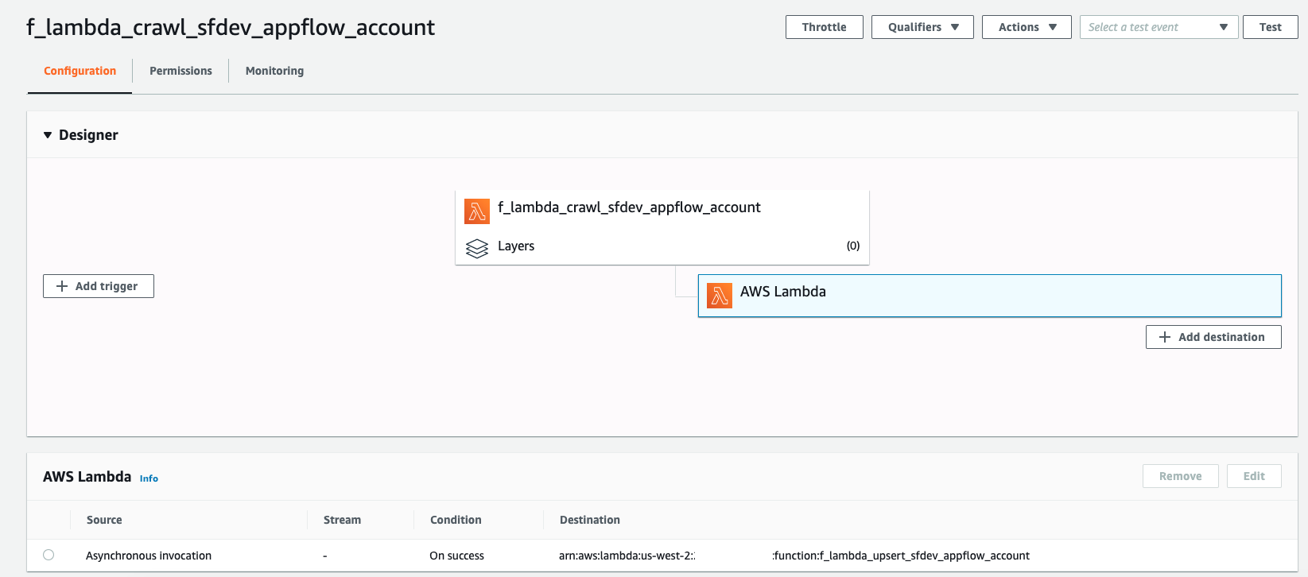Click the orange AWS Lambda destination icon

click(720, 296)
